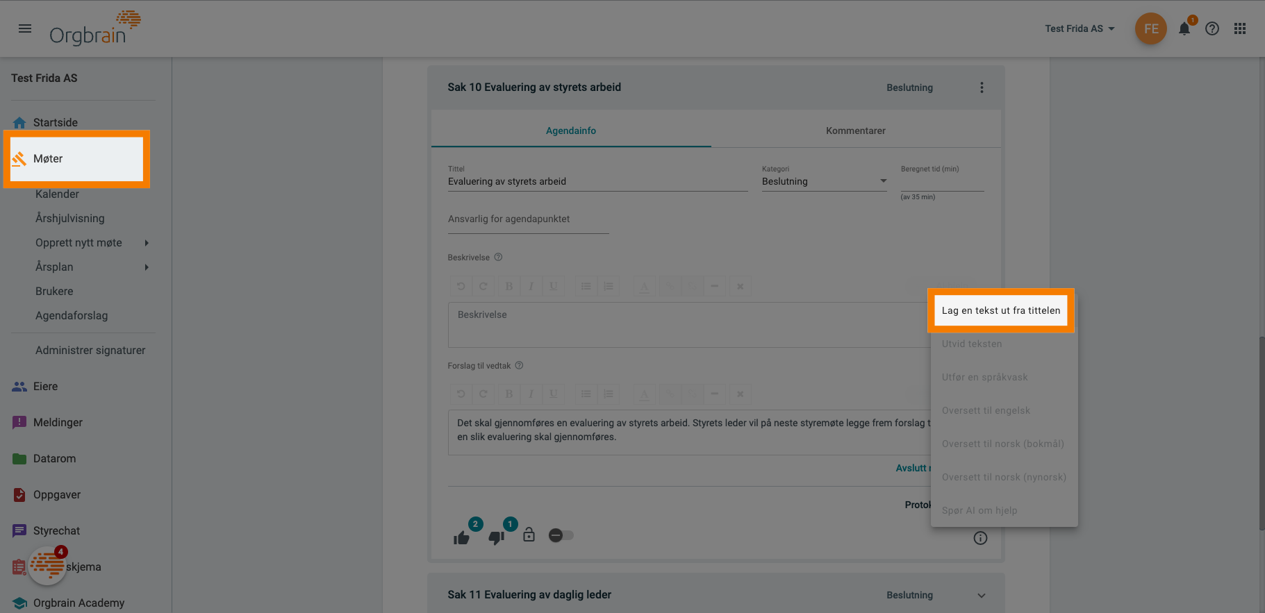
Task: Click the open padlock icon
Action: click(x=529, y=535)
